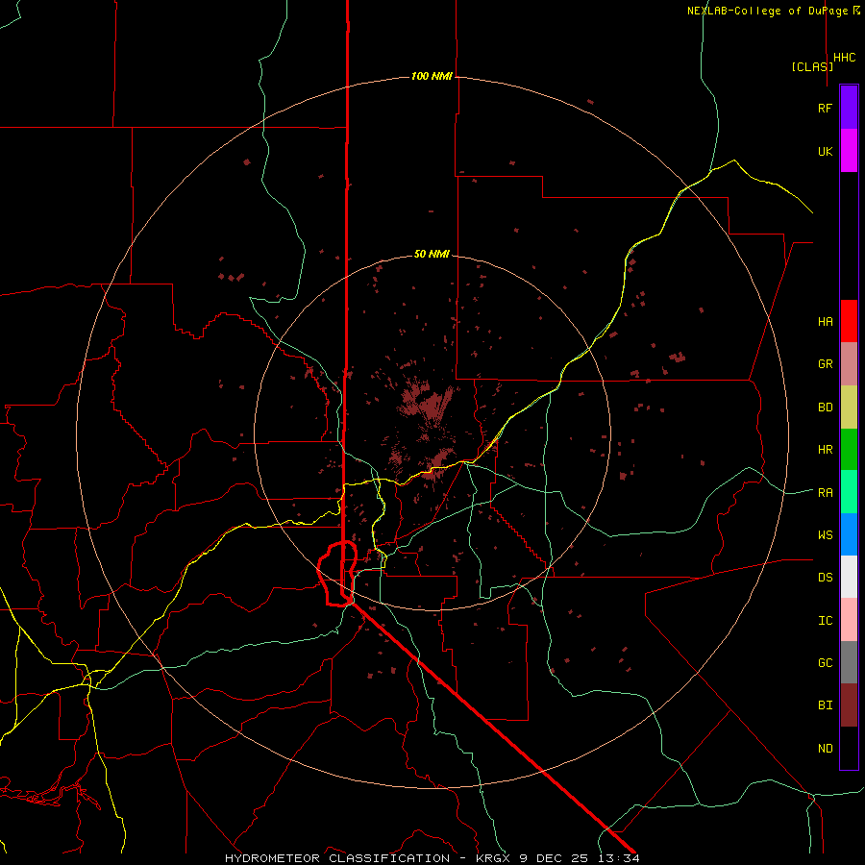Click the WS blue legend swatch
The image size is (865, 865).
[849, 534]
